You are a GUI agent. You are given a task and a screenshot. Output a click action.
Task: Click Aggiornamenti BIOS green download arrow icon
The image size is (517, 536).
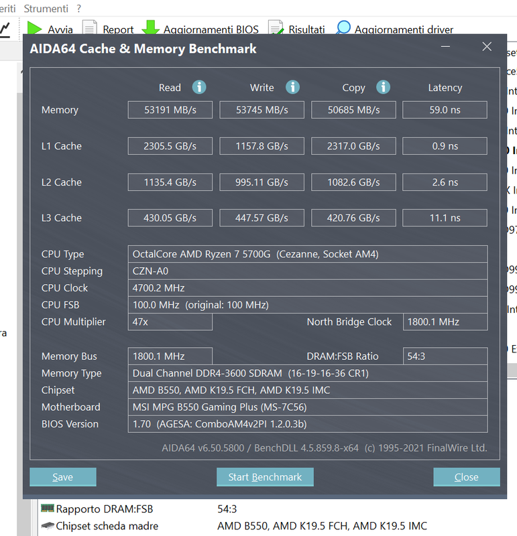[x=151, y=27]
